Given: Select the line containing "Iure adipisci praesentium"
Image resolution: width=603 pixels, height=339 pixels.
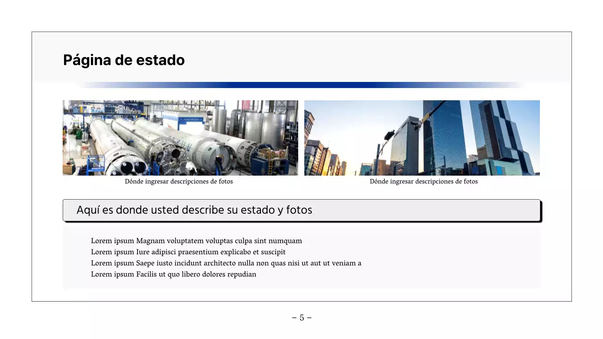Looking at the screenshot, I should click(x=188, y=252).
